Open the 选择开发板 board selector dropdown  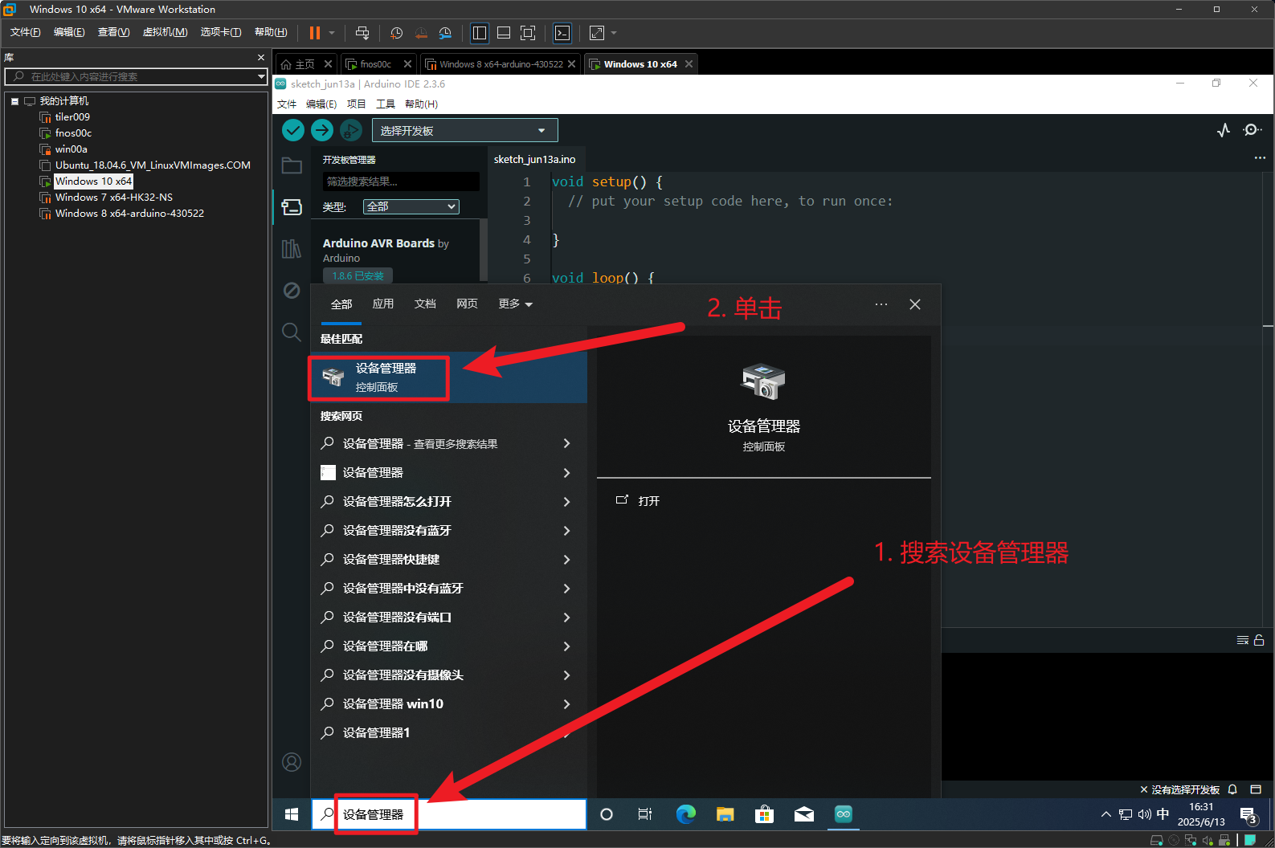point(464,130)
